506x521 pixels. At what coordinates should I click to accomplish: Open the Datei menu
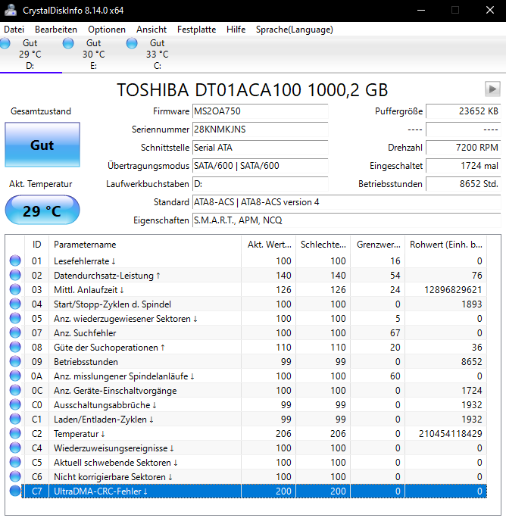tap(14, 30)
